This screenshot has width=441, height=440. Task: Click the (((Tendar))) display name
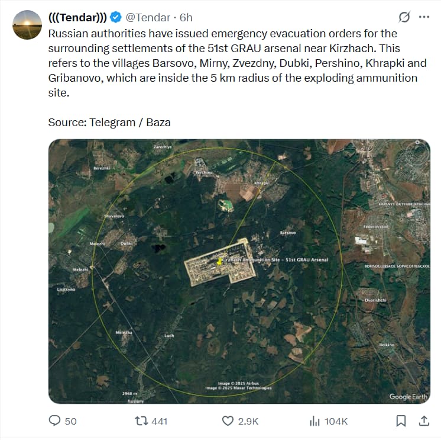77,17
